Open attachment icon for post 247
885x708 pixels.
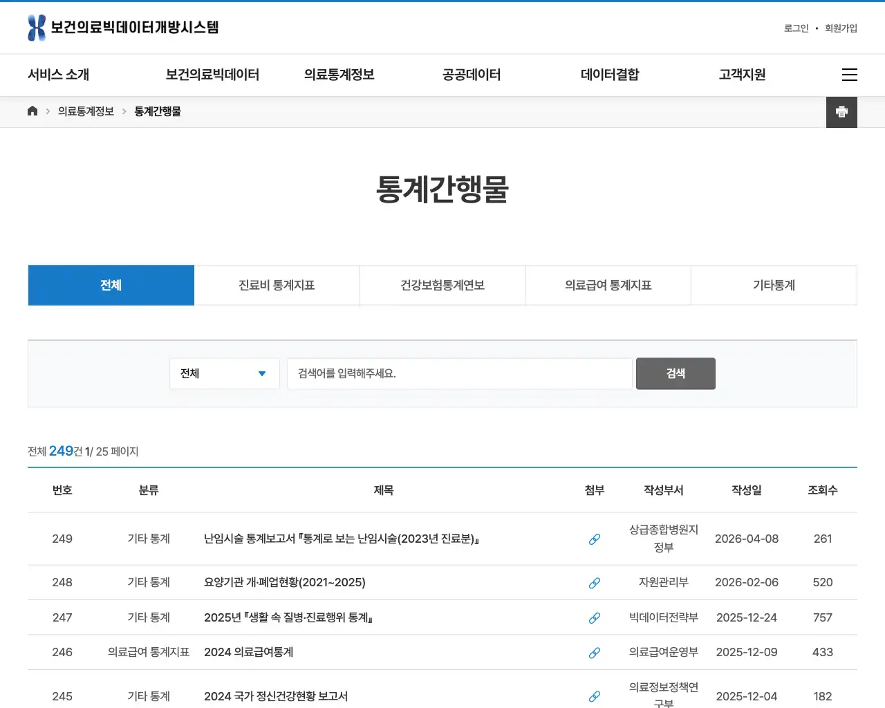595,618
